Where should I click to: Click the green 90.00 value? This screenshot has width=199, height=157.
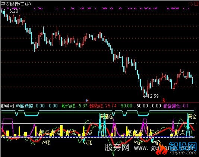coord(126,106)
